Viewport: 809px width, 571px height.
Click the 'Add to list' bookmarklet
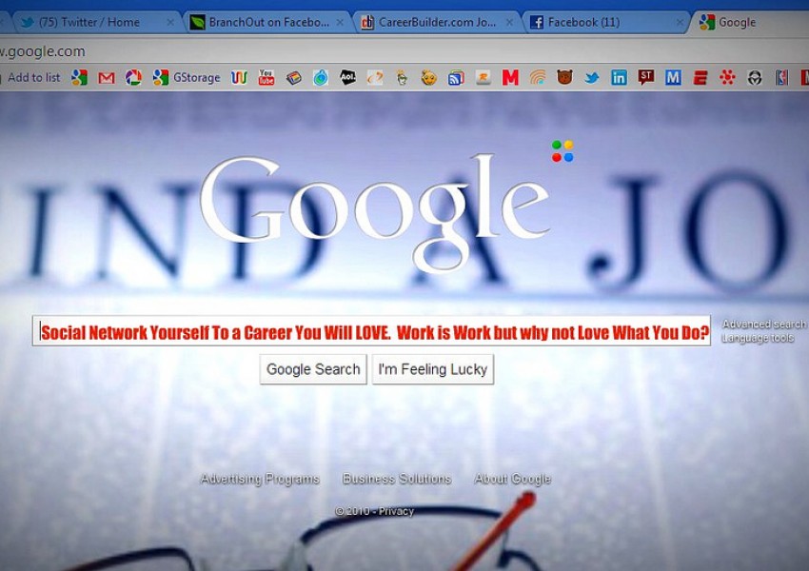(32, 78)
